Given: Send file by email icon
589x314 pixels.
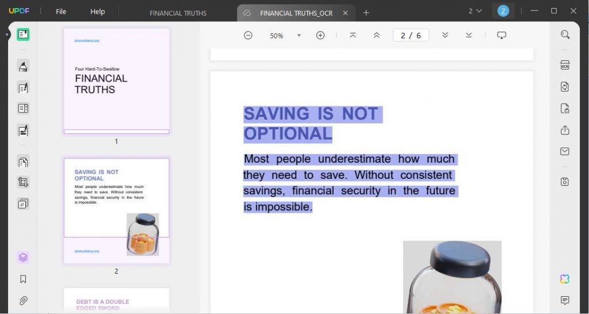Looking at the screenshot, I should 565,151.
